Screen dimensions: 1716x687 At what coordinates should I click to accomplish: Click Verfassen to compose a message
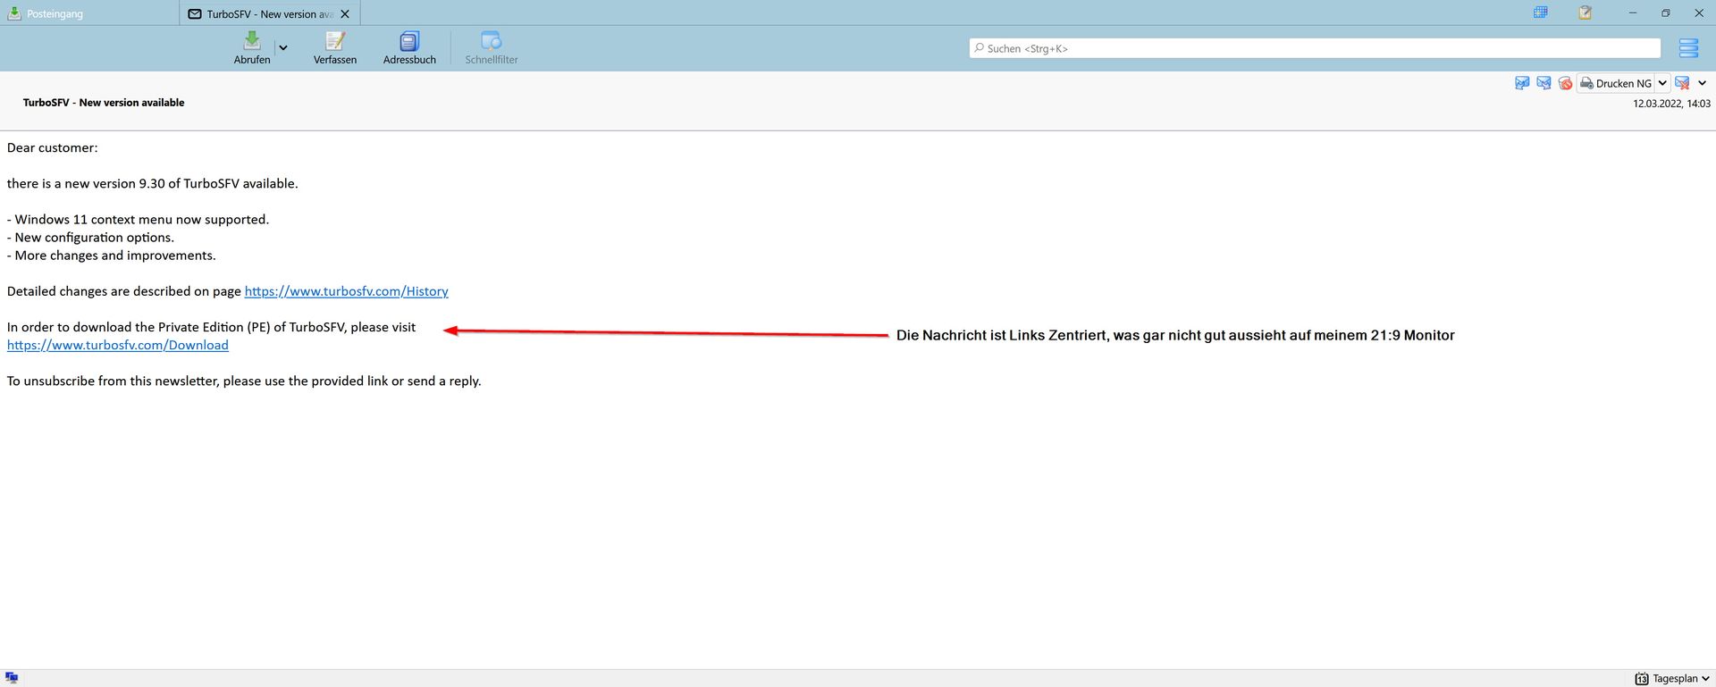(335, 48)
